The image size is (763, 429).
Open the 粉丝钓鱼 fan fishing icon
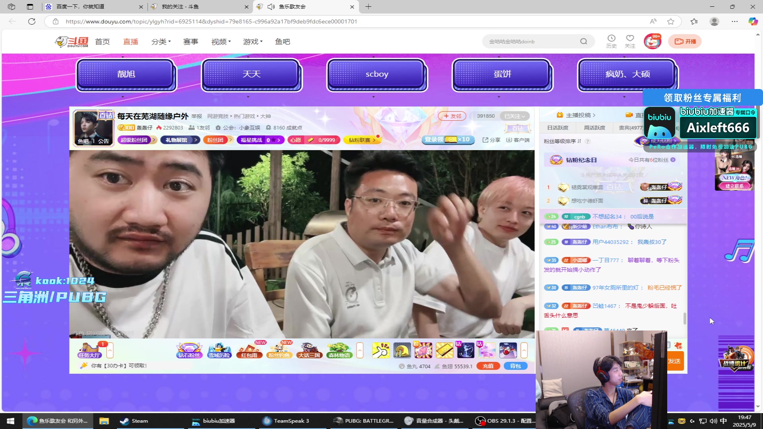point(279,350)
